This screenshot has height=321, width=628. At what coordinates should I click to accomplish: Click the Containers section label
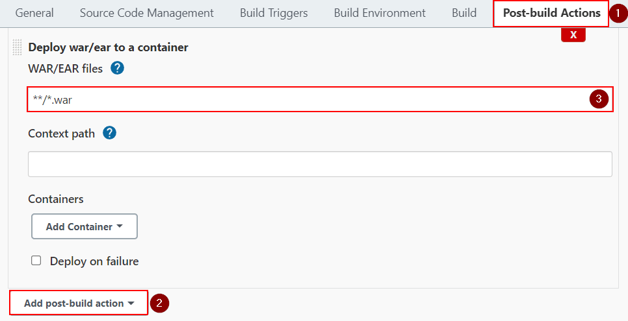click(56, 198)
